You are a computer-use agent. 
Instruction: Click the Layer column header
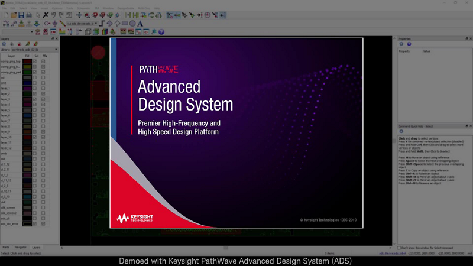[x=11, y=56]
